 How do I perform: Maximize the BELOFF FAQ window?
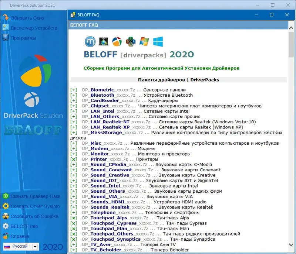pyautogui.click(x=272, y=15)
